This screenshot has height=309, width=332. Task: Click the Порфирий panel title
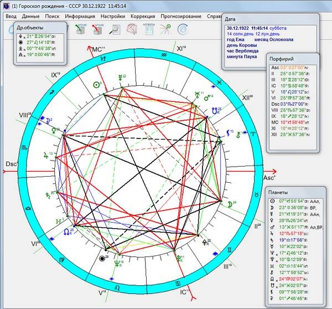(281, 59)
